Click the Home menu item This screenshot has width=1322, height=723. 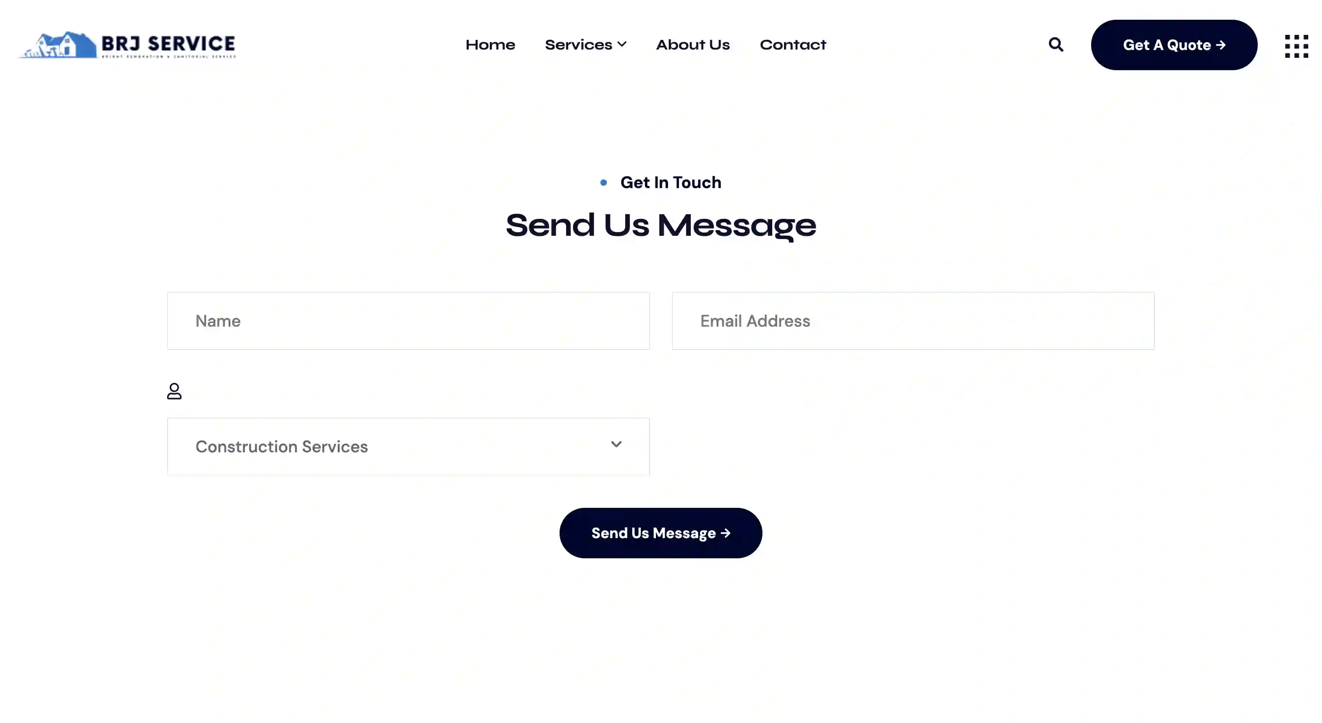490,44
